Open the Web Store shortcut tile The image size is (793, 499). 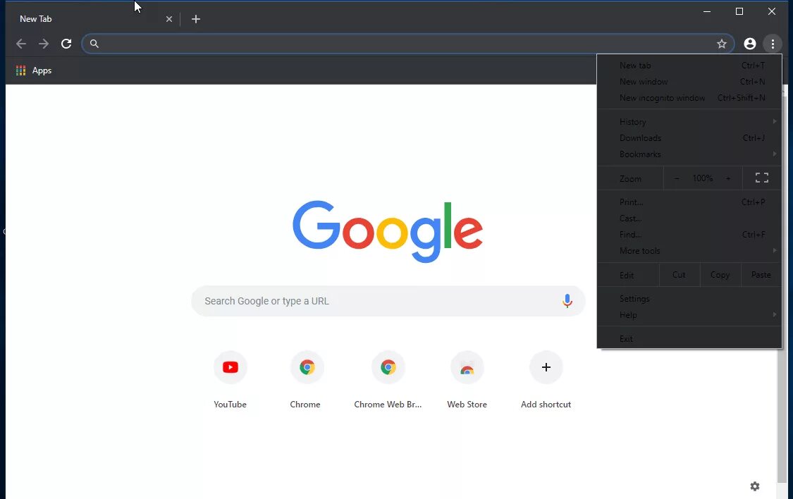tap(467, 379)
